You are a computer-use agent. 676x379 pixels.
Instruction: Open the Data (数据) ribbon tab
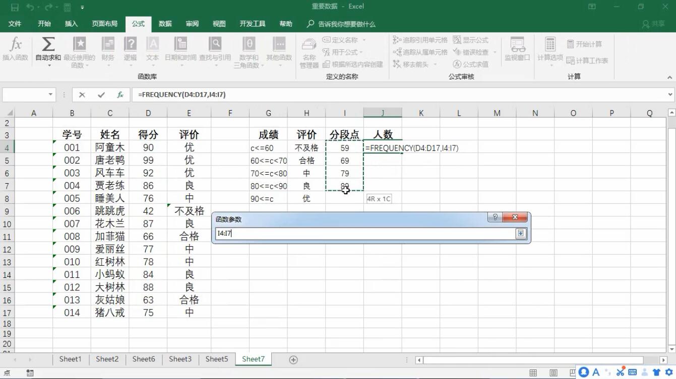pyautogui.click(x=165, y=24)
